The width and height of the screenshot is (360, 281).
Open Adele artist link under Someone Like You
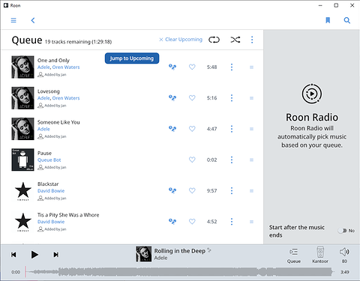point(43,129)
